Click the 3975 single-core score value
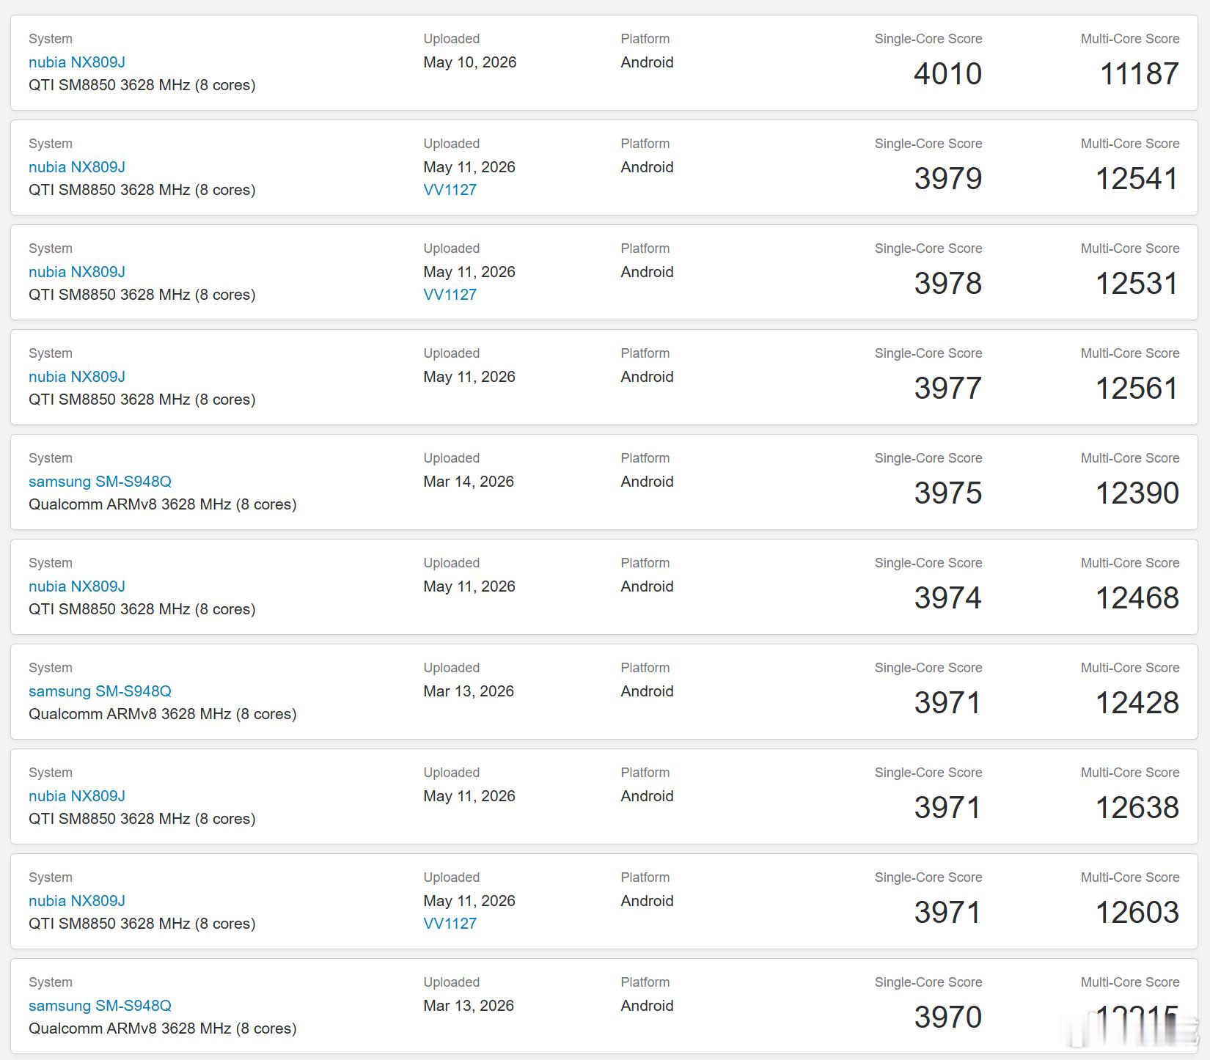 click(x=947, y=493)
